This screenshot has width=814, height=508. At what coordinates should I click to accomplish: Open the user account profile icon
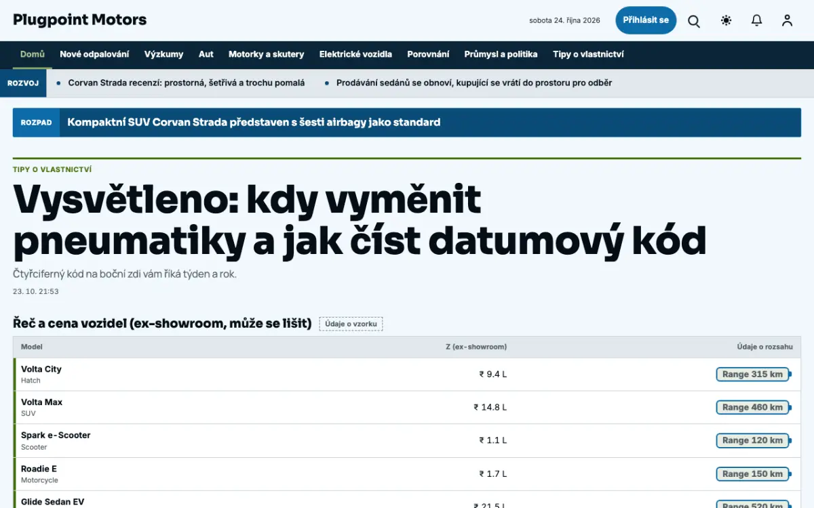pos(787,21)
